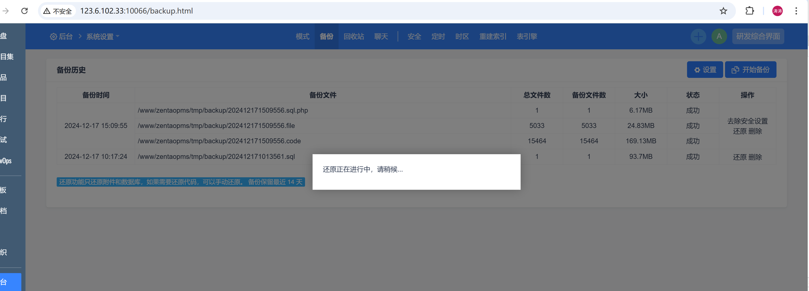Click the bookmark star in address bar
The image size is (809, 291).
(723, 11)
